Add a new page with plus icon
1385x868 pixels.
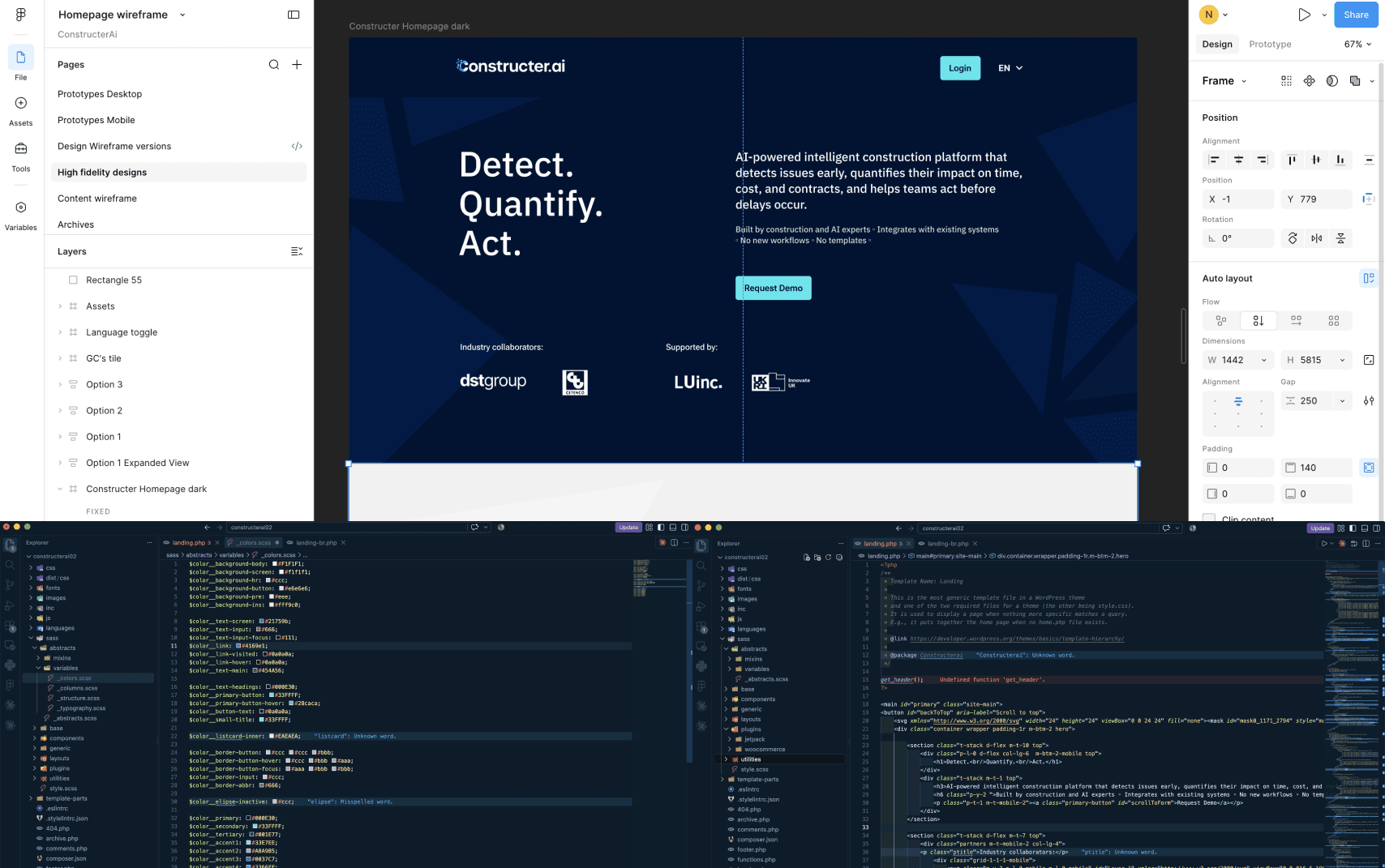297,65
